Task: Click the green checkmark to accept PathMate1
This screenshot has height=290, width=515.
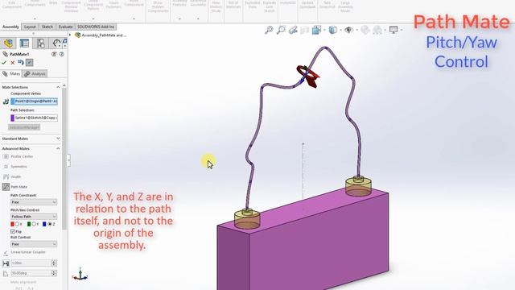Action: [x=4, y=63]
